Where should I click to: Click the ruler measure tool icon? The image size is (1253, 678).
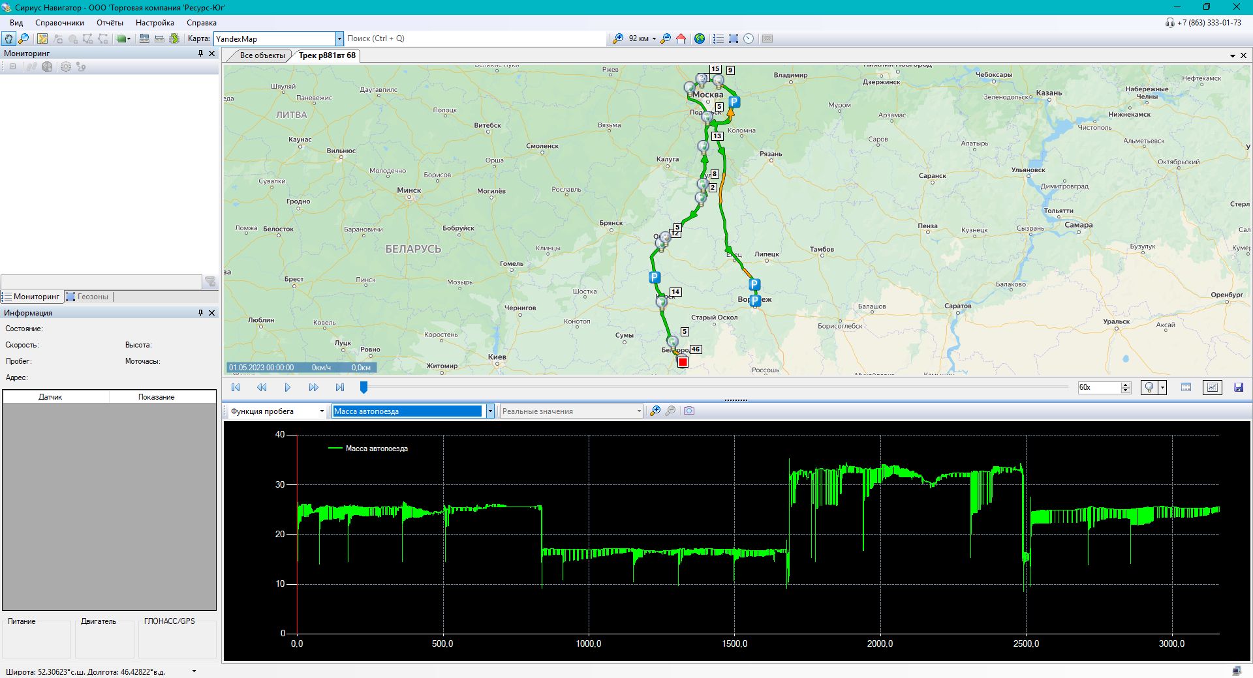click(x=159, y=38)
